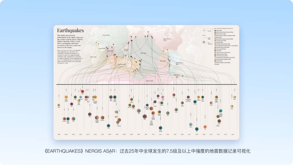Image resolution: width=293 pixels, height=165 pixels.
Task: Click the Australian Plate map label
Action: (x=122, y=64)
